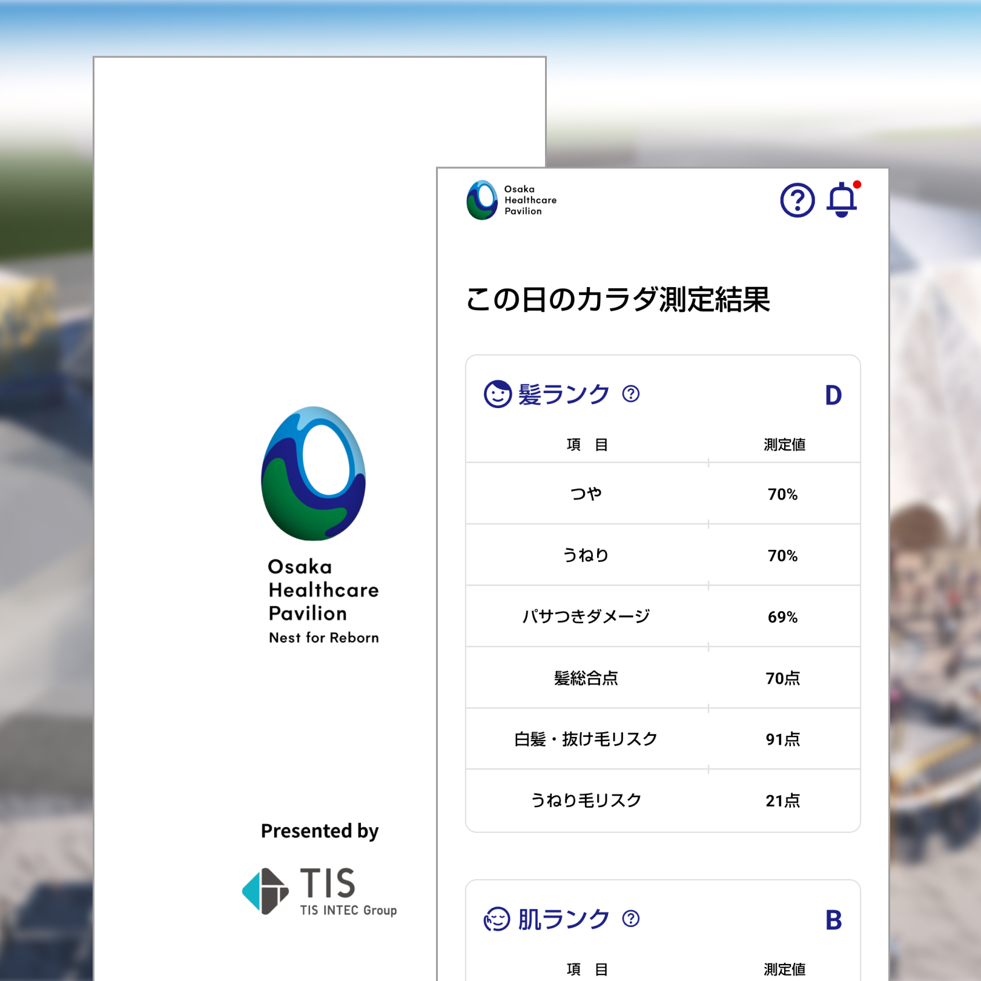Click the 70点 total score value
The width and height of the screenshot is (981, 981).
point(783,678)
